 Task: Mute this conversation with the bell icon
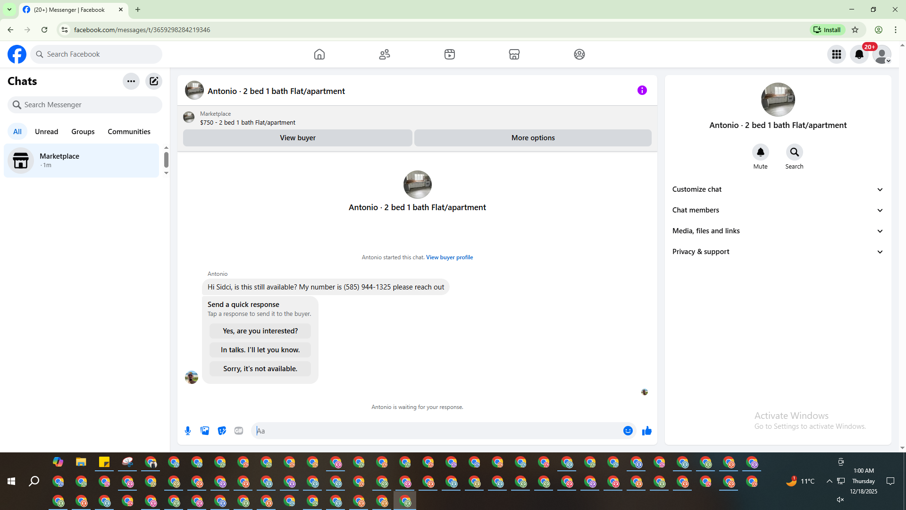(760, 152)
